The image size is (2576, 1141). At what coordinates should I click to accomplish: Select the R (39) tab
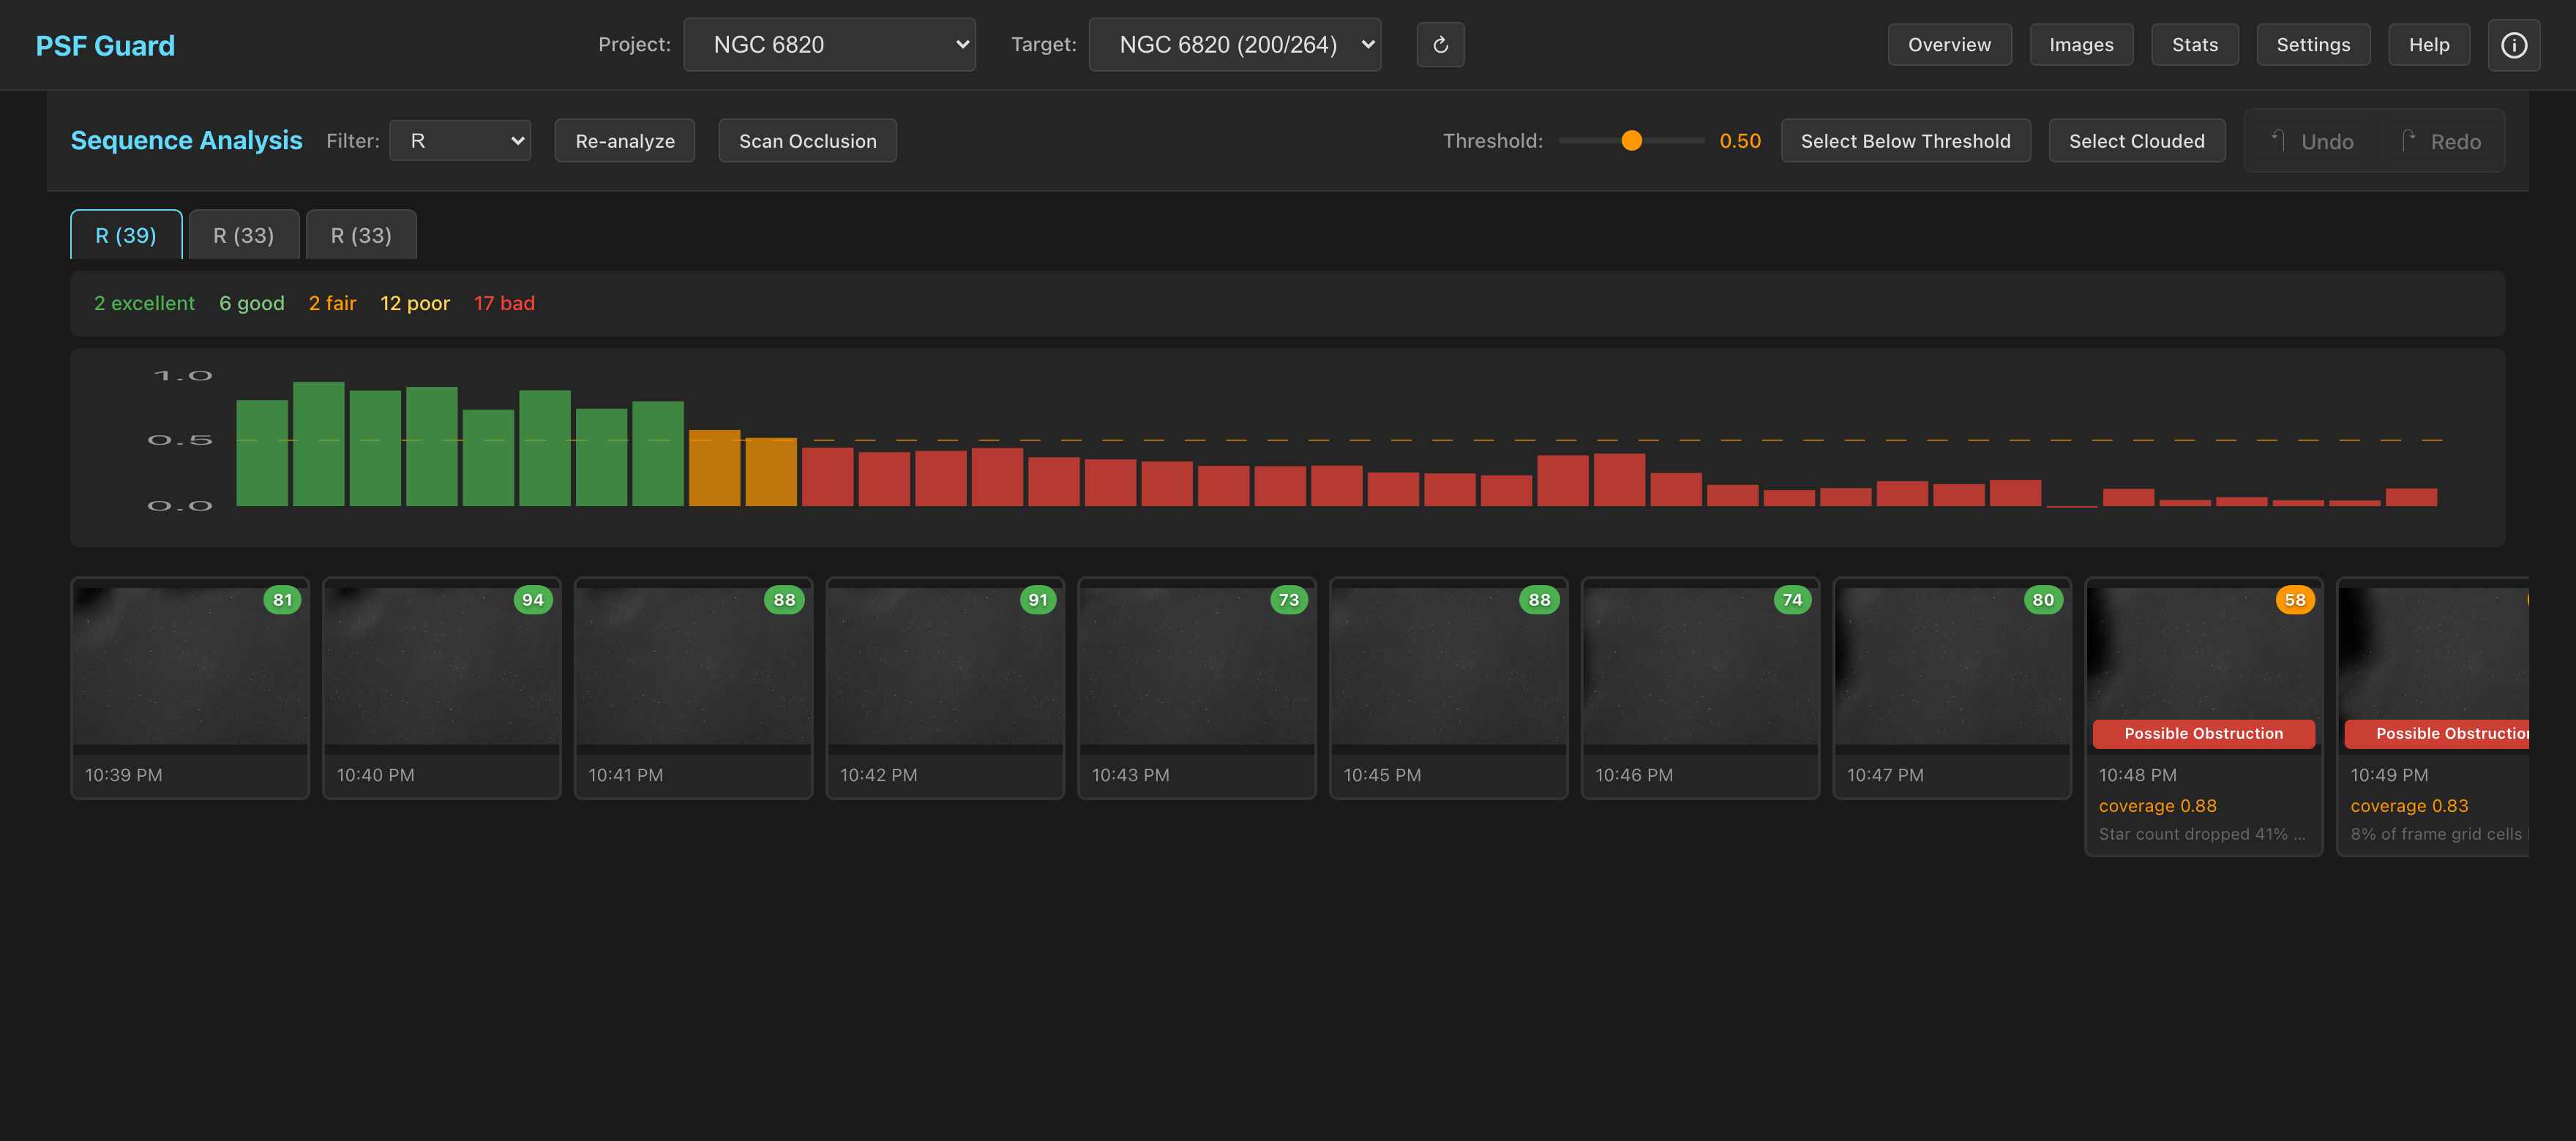[x=126, y=235]
